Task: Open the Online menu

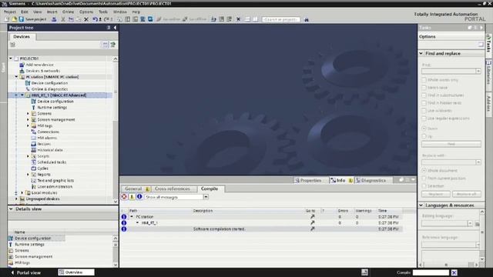Action: pyautogui.click(x=68, y=12)
